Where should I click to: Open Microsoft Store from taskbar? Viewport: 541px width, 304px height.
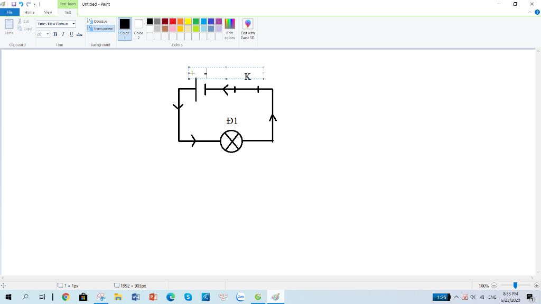83,297
